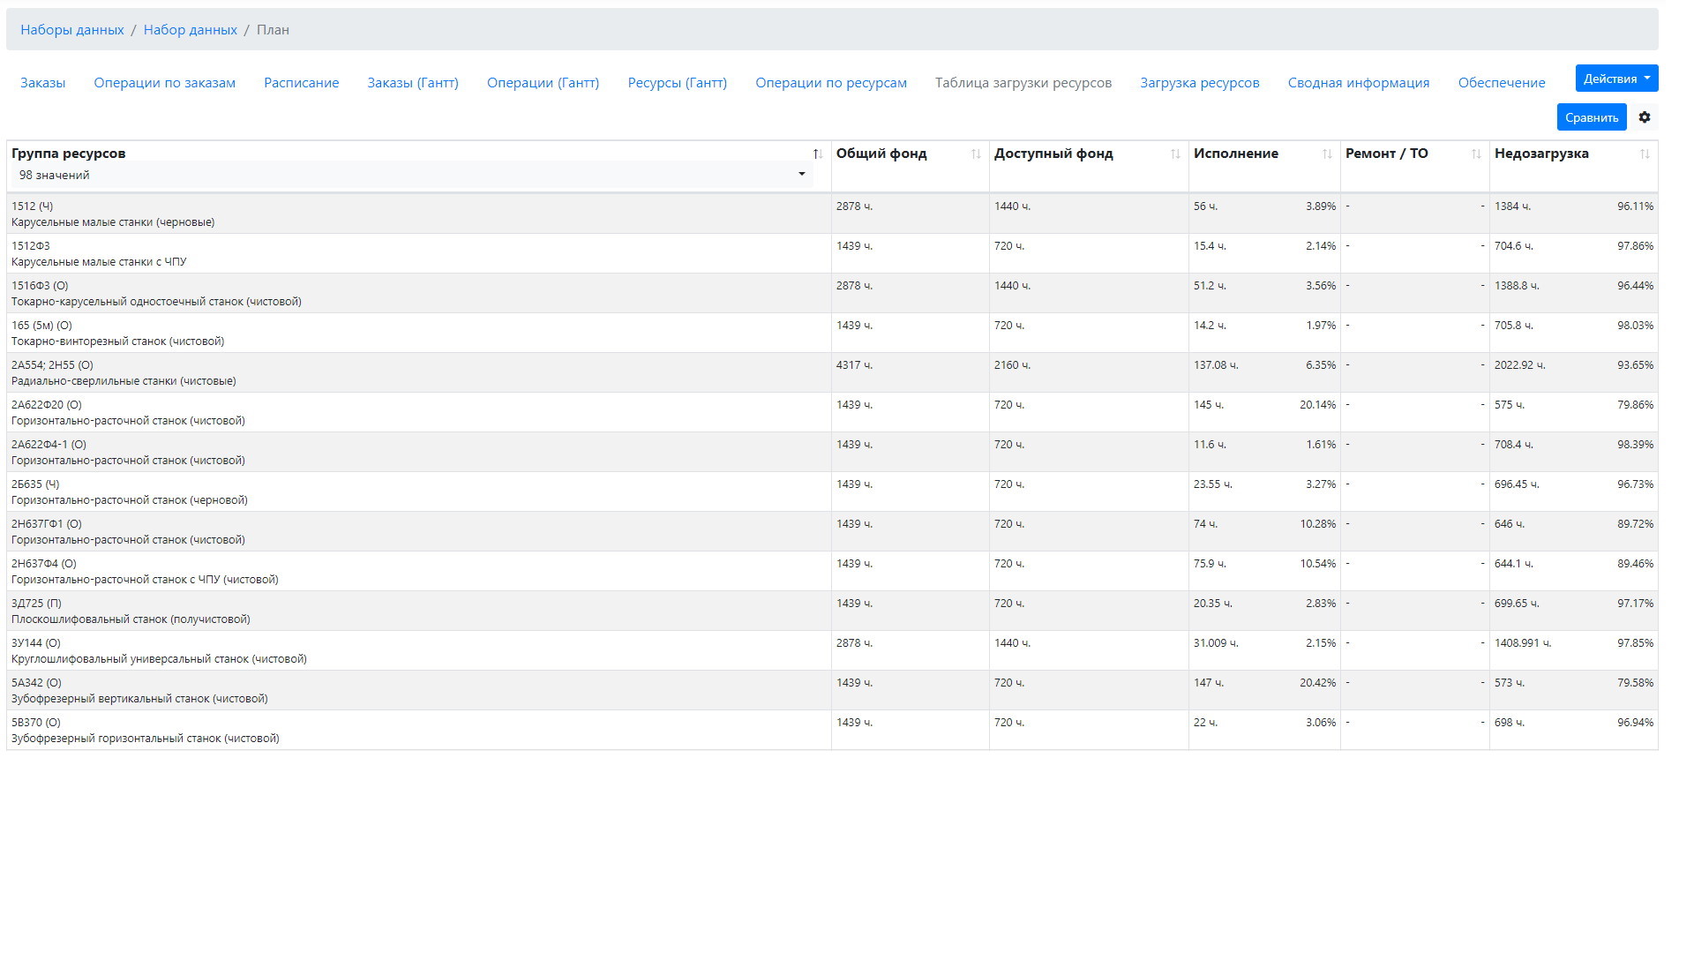Open the Расписание tab

301,83
